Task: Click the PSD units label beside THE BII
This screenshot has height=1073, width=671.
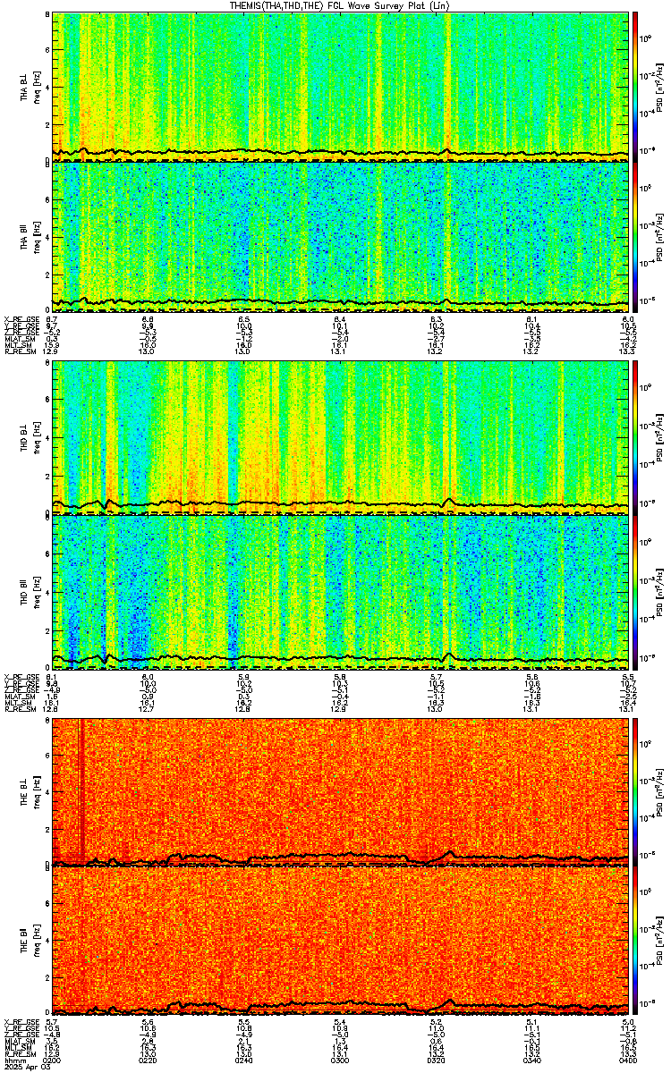Action: pos(660,941)
